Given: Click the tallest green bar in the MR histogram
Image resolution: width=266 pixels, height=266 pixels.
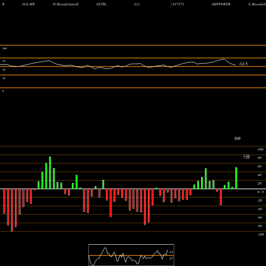Looking at the screenshot, I should point(50,173).
